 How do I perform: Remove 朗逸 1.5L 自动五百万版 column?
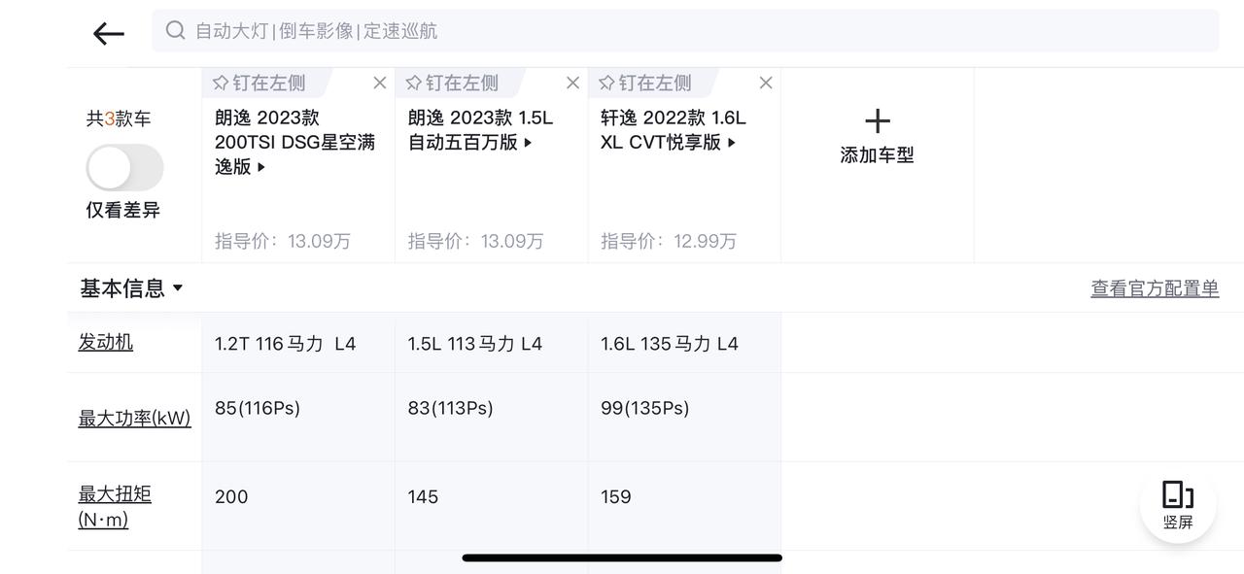point(572,83)
